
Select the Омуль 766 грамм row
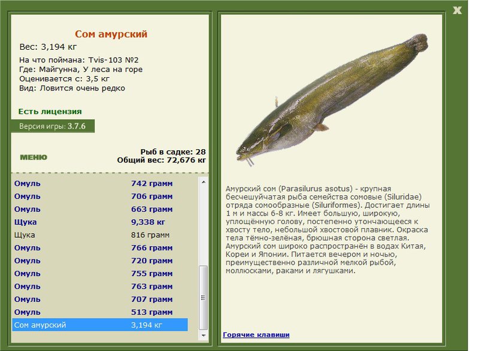click(x=100, y=248)
